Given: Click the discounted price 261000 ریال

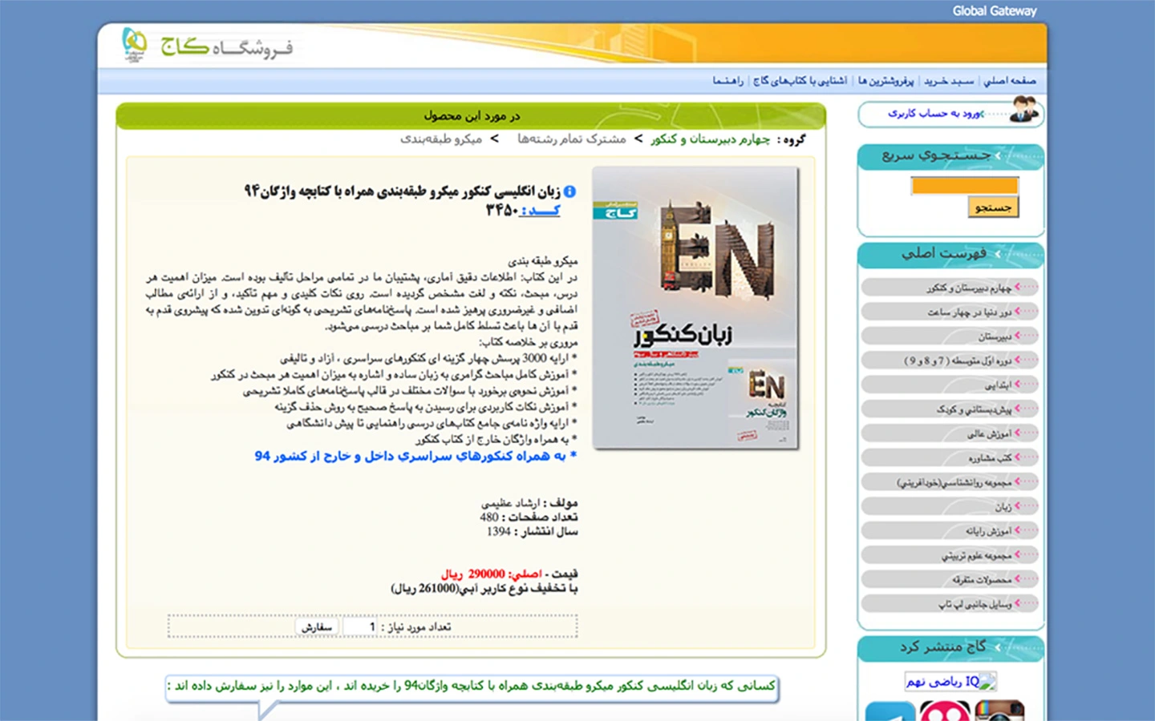Looking at the screenshot, I should (425, 588).
